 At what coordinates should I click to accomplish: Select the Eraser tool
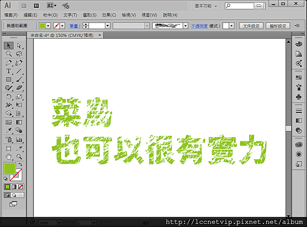pyautogui.click(x=19, y=88)
